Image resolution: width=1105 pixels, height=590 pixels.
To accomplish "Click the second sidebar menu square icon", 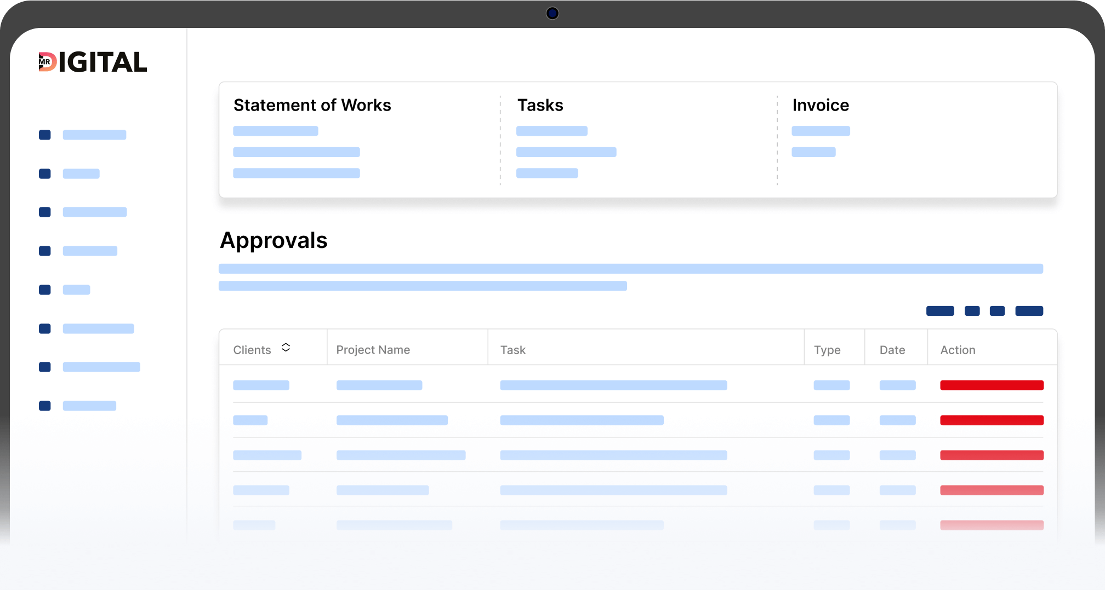I will (45, 174).
